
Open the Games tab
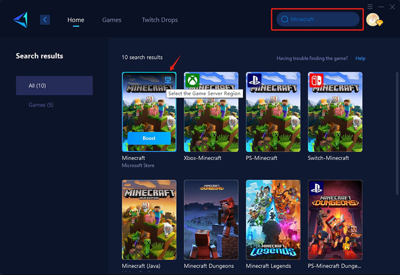coord(111,20)
